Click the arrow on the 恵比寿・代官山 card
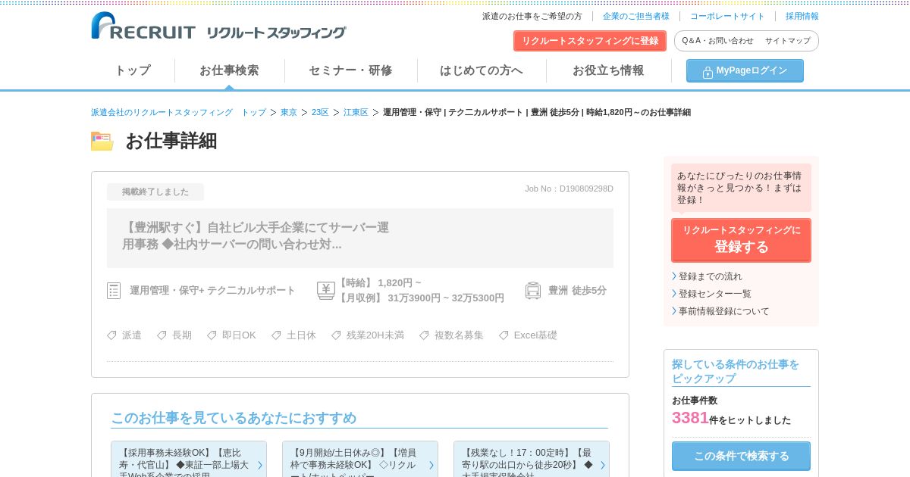Screen dimensions: 910x477 click(x=259, y=465)
